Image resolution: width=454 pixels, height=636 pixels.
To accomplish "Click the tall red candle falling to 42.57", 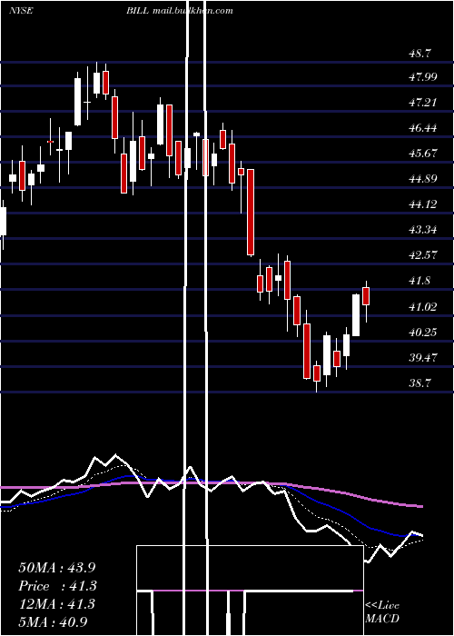I will pyautogui.click(x=251, y=212).
